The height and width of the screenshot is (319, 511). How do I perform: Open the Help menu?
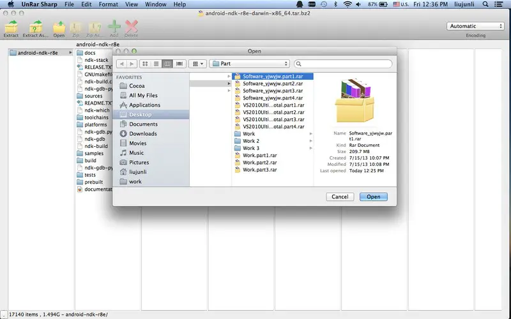coord(179,4)
